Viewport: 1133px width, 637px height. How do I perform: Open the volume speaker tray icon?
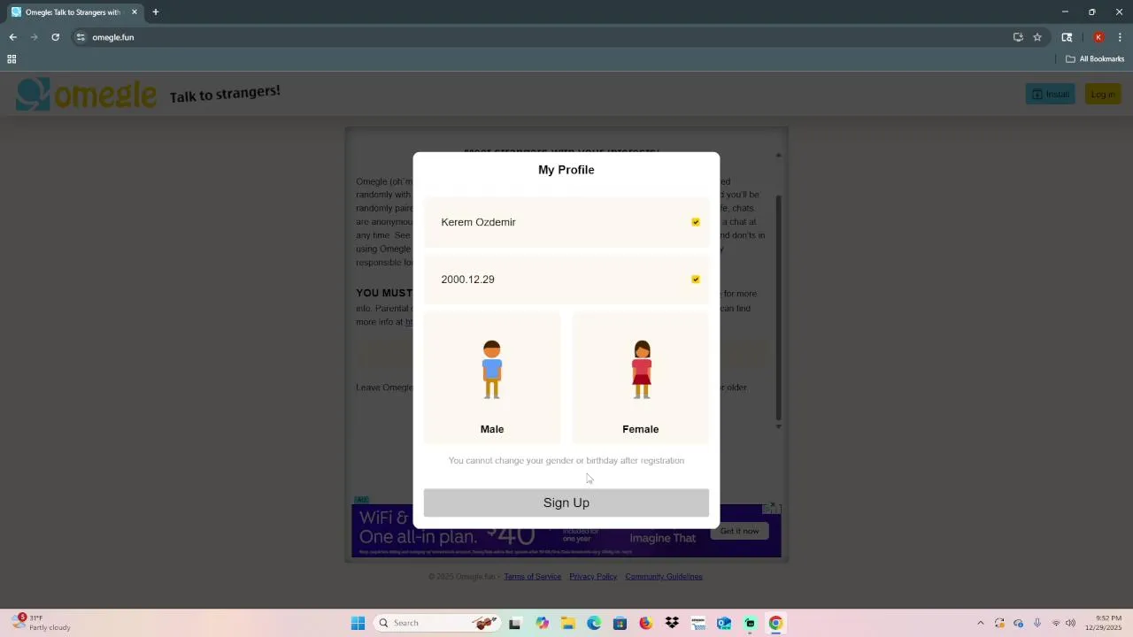[x=1070, y=623]
